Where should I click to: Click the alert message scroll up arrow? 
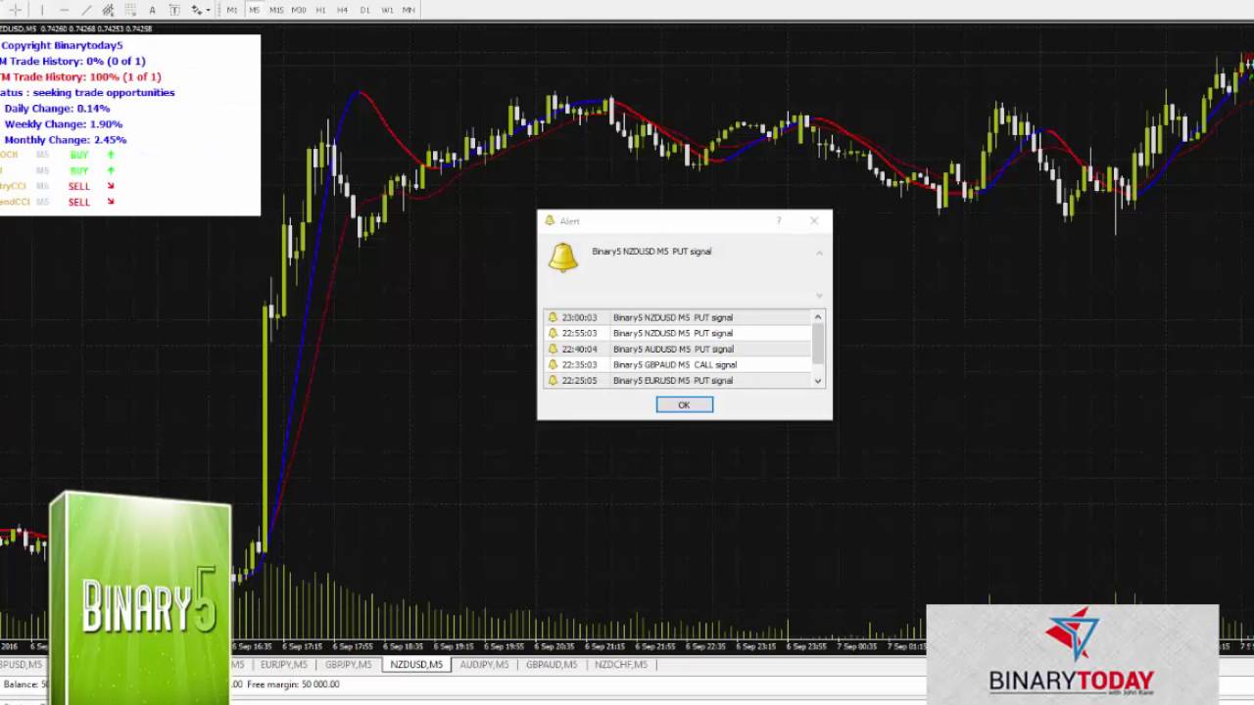(820, 254)
